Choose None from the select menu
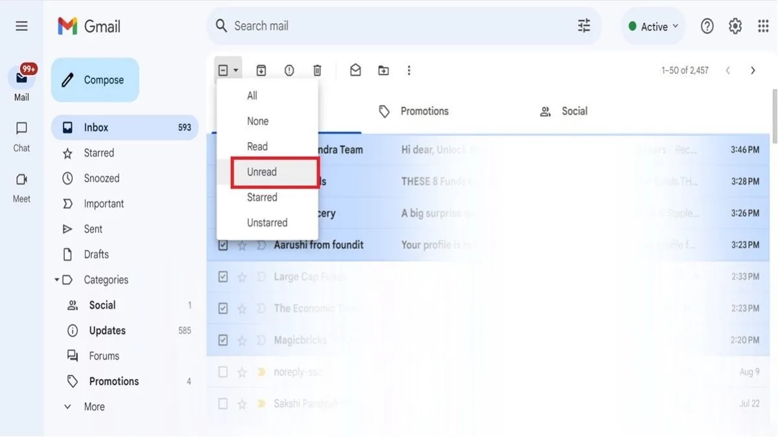Viewport: 778px width, 437px height. tap(267, 121)
